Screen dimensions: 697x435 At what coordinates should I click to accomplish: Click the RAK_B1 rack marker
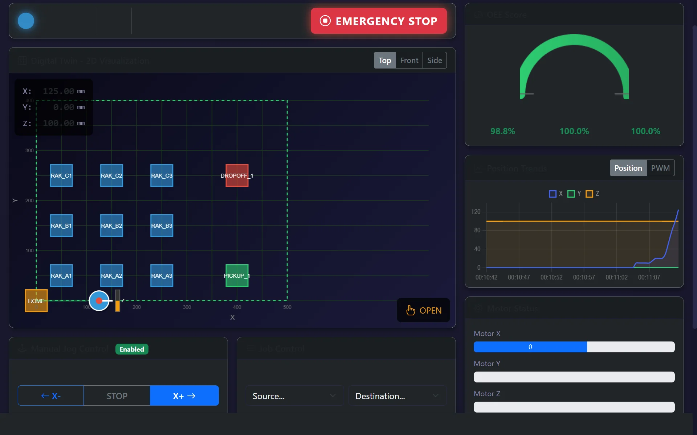(61, 225)
